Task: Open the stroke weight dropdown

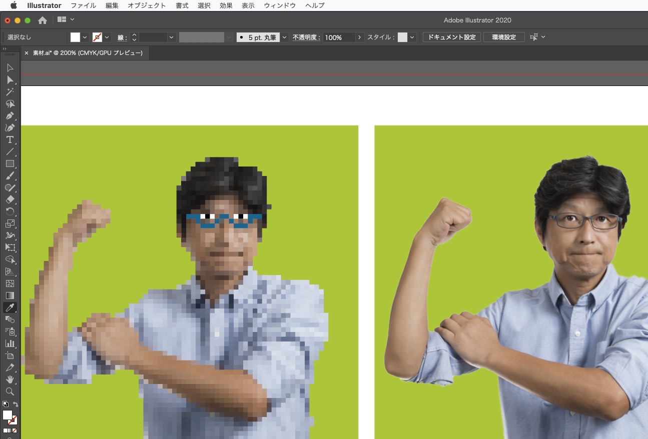Action: click(172, 37)
